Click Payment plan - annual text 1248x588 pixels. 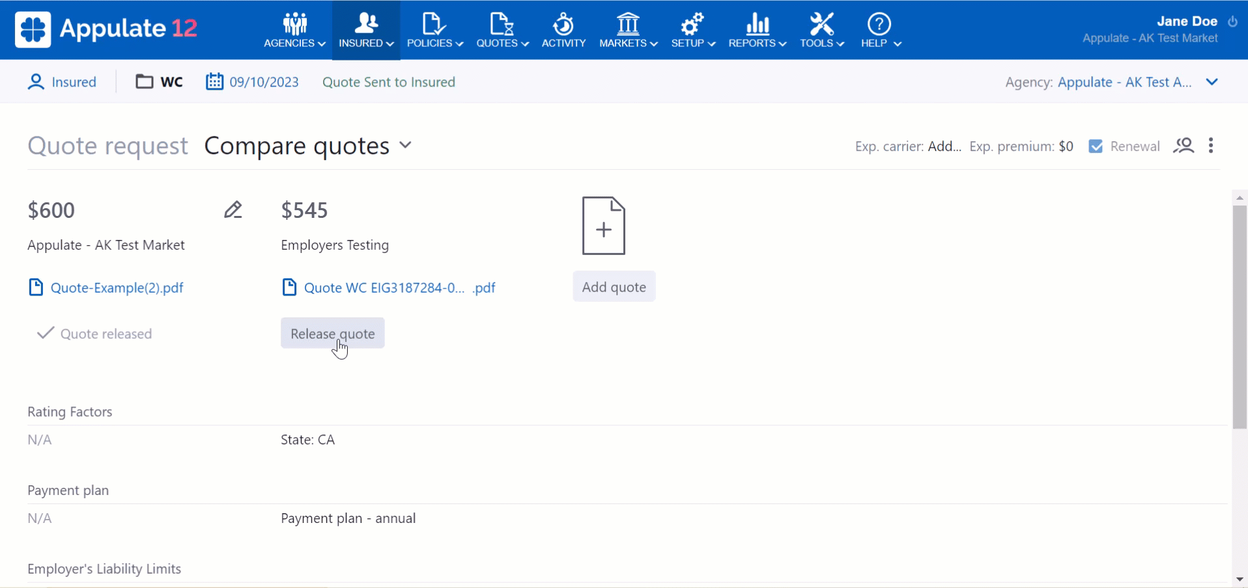[348, 518]
